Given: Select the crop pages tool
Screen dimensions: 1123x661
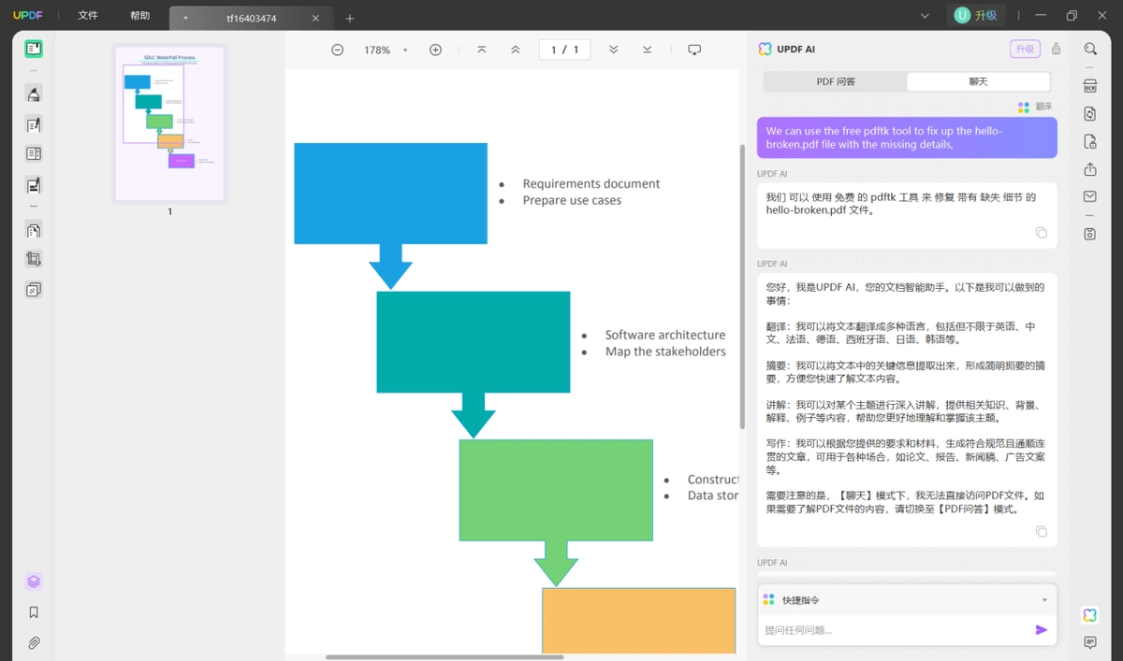Looking at the screenshot, I should pos(34,260).
